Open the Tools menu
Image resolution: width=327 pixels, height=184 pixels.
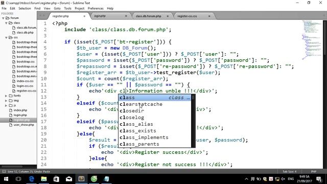67,8
